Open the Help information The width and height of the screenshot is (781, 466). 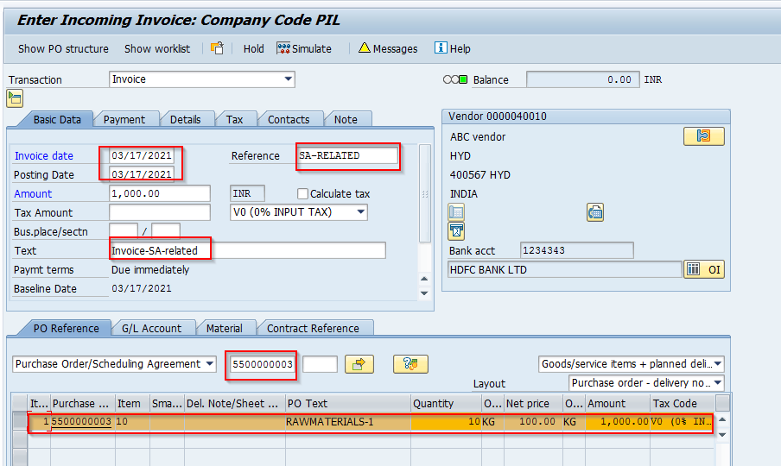tap(452, 48)
